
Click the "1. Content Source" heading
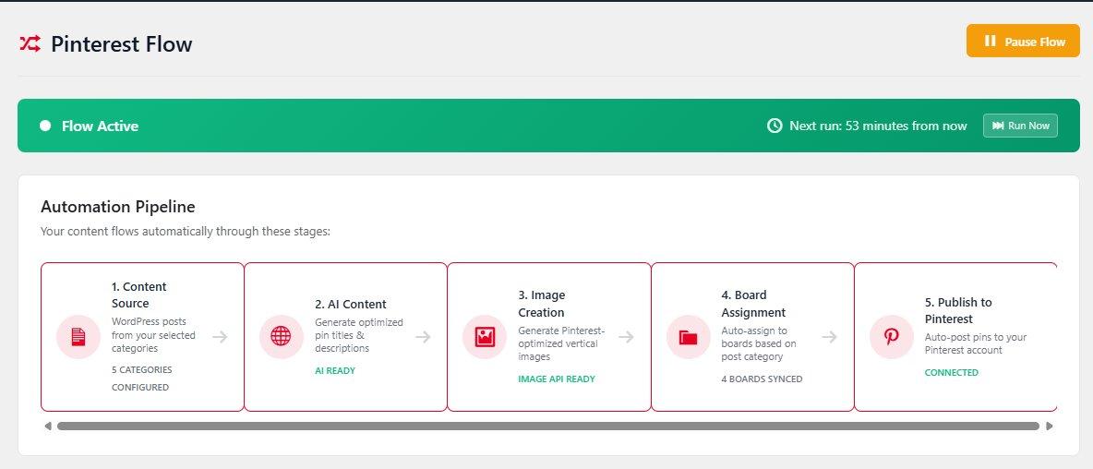(138, 295)
